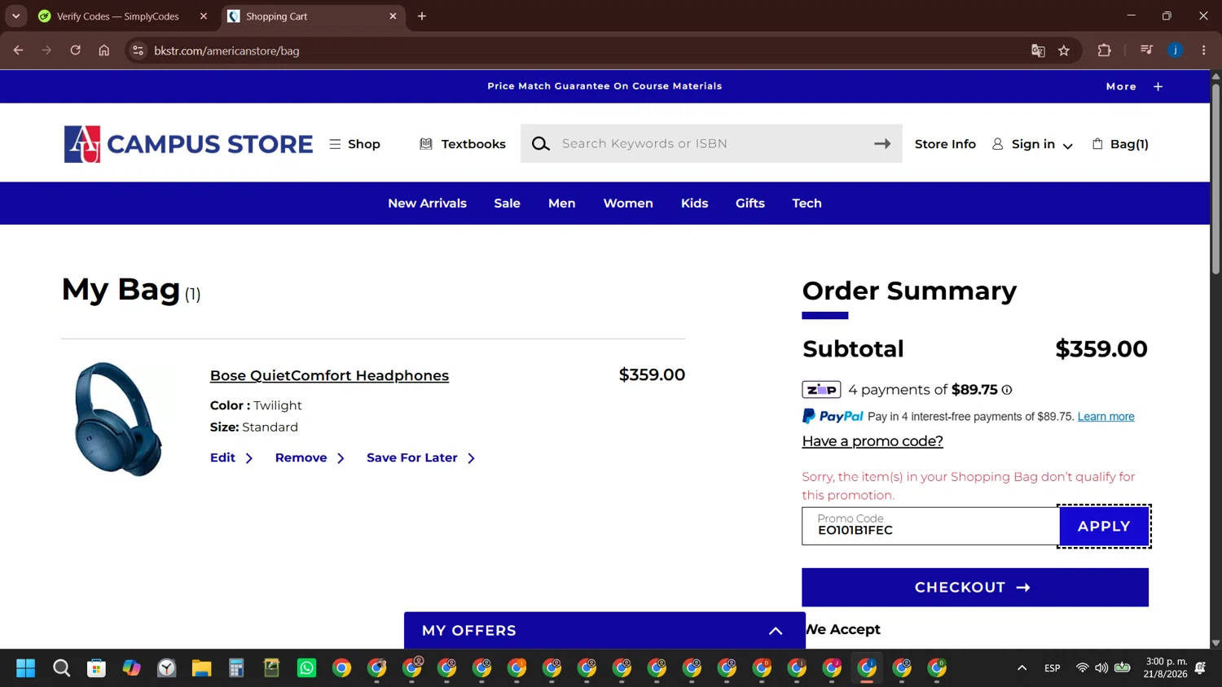Go back to the previous page
This screenshot has width=1222, height=687.
19,50
